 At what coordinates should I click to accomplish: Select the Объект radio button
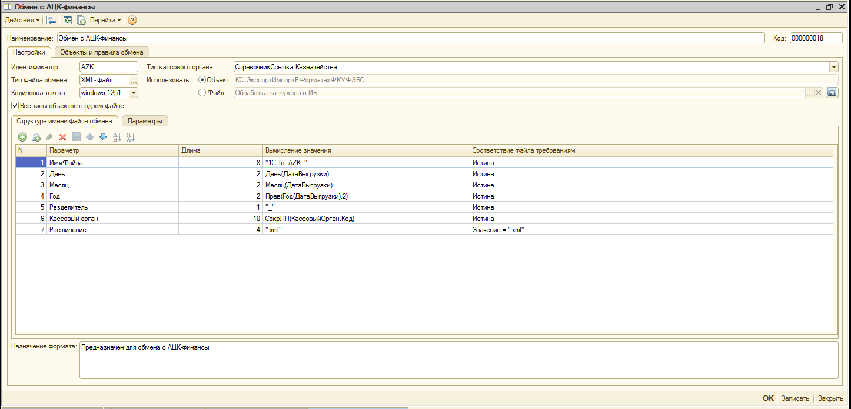(x=202, y=80)
